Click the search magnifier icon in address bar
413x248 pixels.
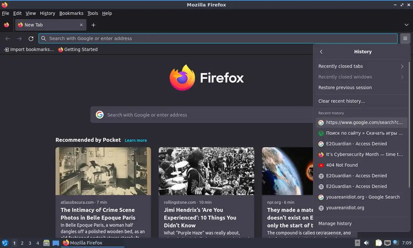point(44,38)
